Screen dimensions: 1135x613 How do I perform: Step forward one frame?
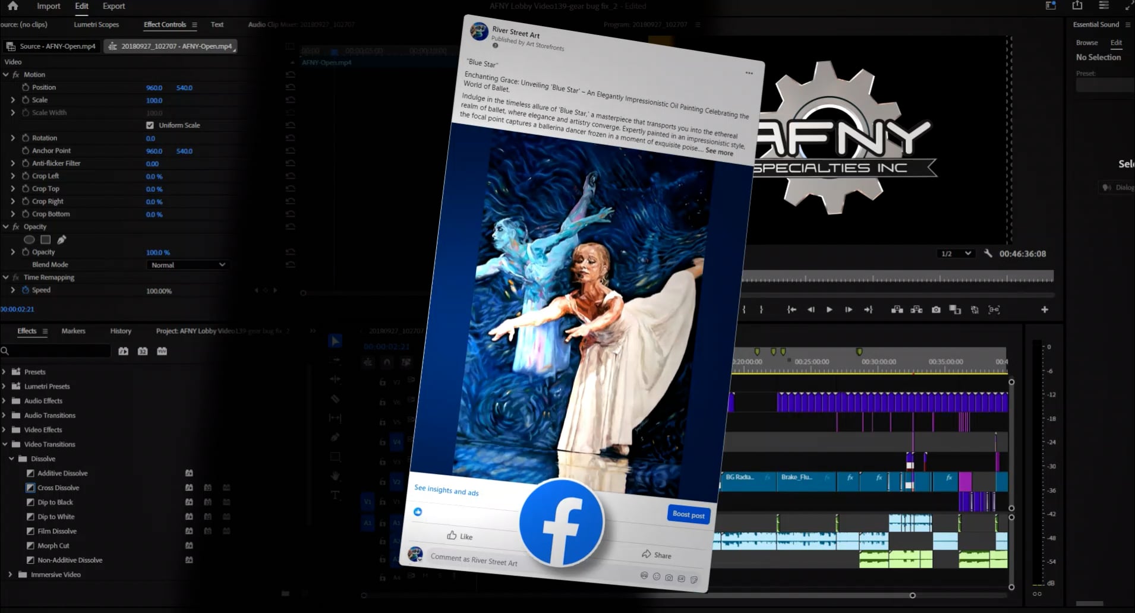[849, 309]
